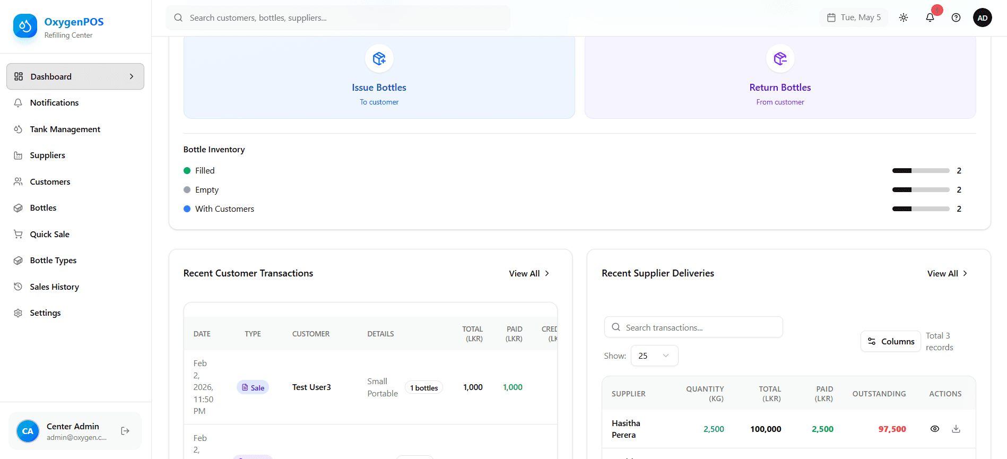The image size is (1007, 459).
Task: Open the Show 25 rows dropdown
Action: click(655, 356)
